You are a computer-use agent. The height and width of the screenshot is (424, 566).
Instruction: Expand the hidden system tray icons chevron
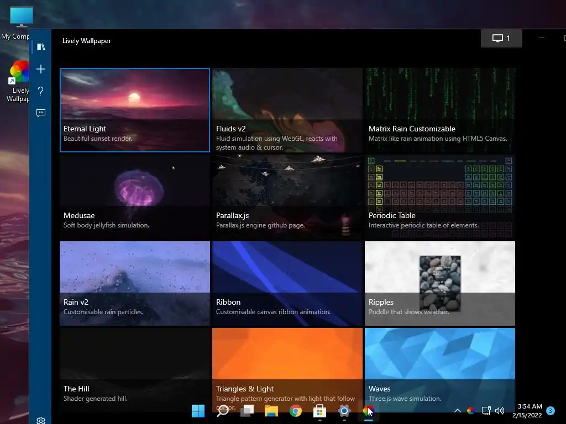457,411
